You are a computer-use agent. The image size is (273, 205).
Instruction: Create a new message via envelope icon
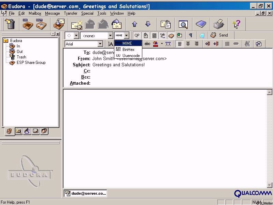tap(77, 24)
